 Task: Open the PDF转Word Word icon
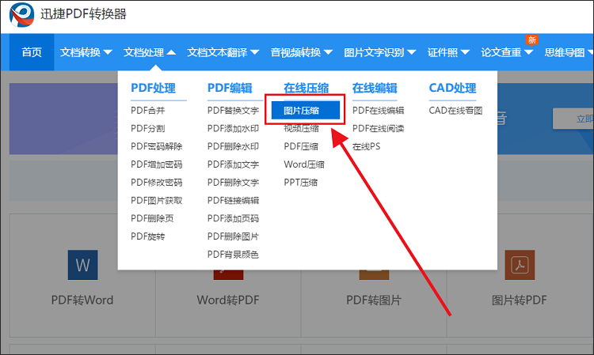tap(82, 265)
